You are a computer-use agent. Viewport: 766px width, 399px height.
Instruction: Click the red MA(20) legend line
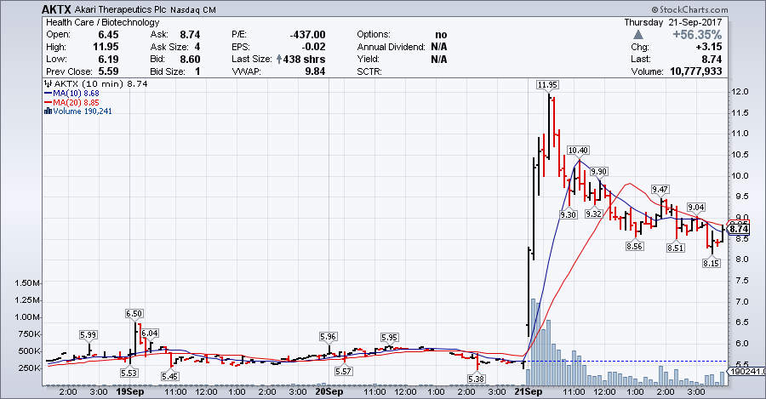click(48, 103)
